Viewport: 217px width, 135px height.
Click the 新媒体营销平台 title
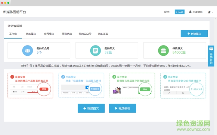[x=14, y=12]
